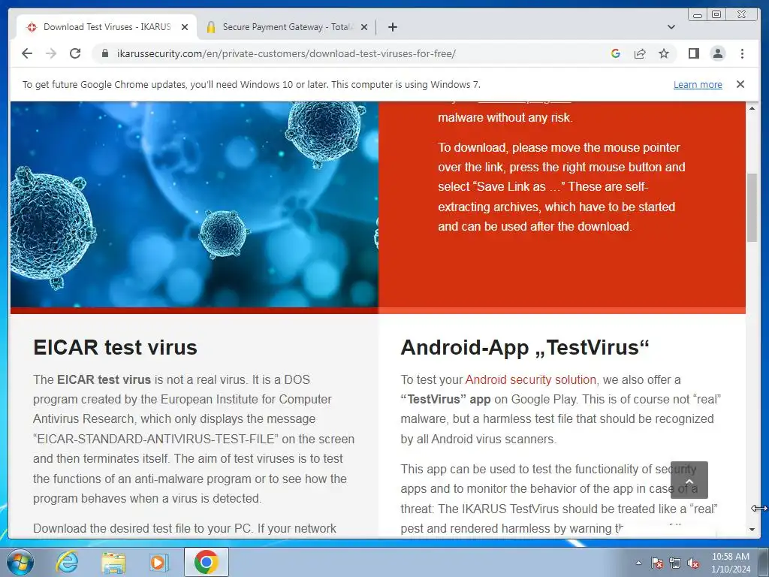Image resolution: width=769 pixels, height=577 pixels.
Task: Close the Download Test Viruses tab
Action: pyautogui.click(x=185, y=27)
